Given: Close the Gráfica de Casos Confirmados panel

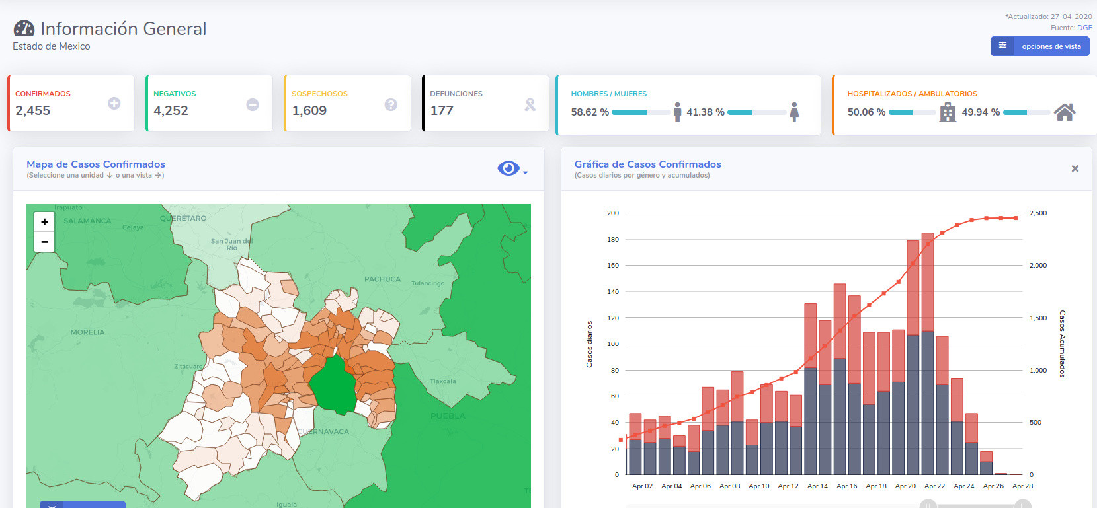Looking at the screenshot, I should coord(1075,168).
